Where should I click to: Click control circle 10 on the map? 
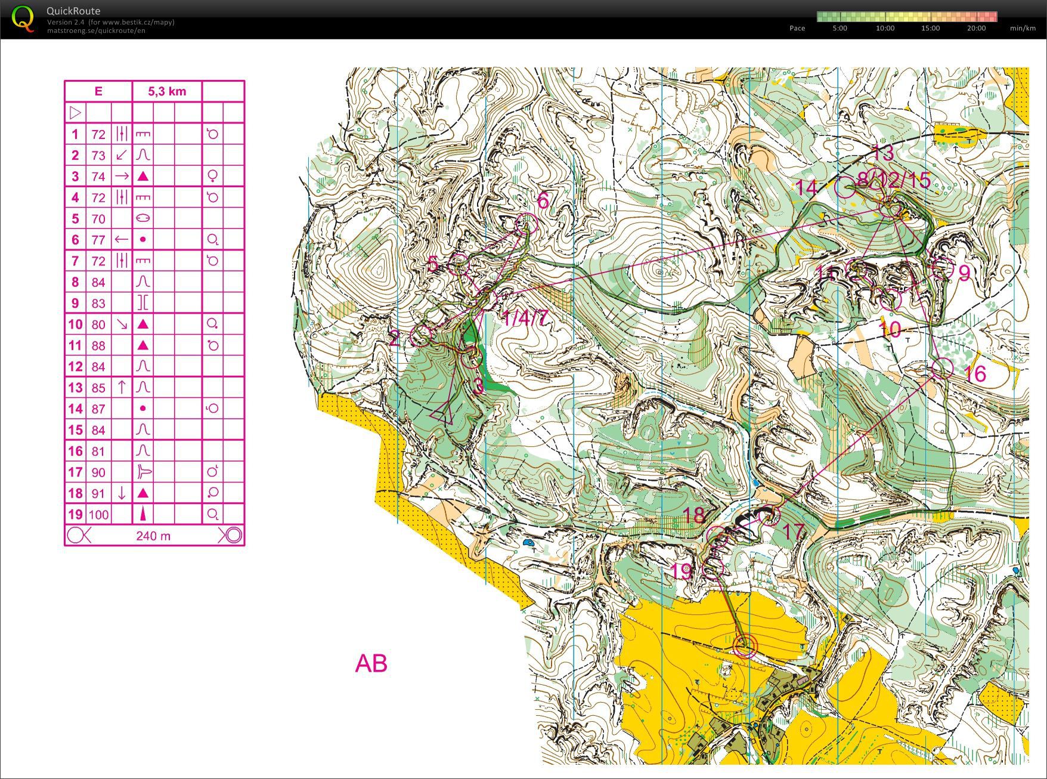tap(890, 300)
